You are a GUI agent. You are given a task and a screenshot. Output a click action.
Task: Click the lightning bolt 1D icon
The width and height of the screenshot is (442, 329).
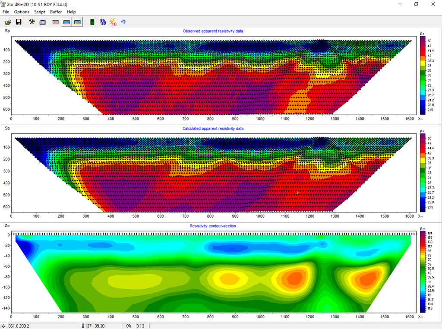coord(113,22)
